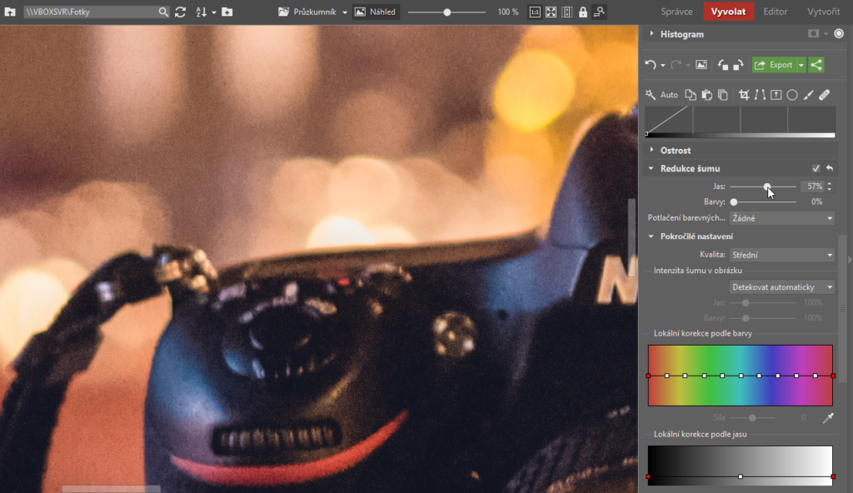The image size is (853, 493).
Task: Copy the development settings
Action: click(691, 95)
